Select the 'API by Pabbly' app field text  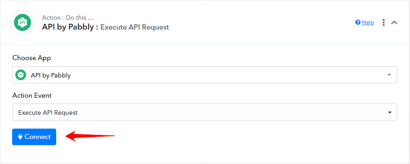[51, 75]
